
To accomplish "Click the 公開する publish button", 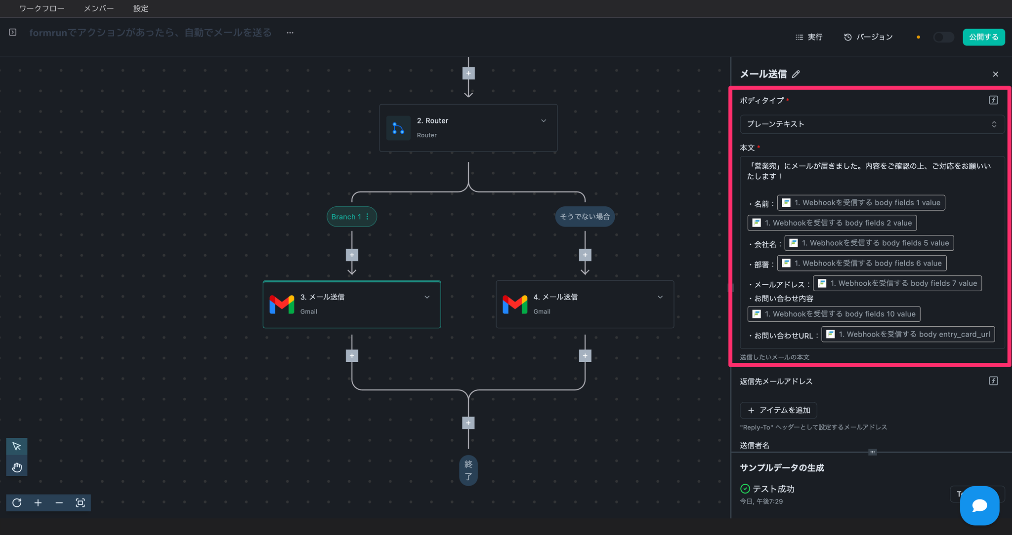I will (x=983, y=37).
